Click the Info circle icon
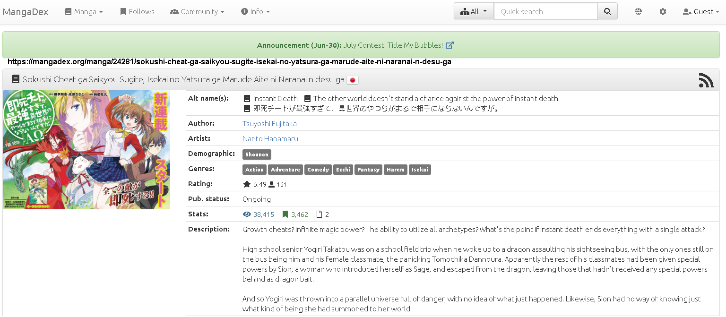726x317 pixels. tap(244, 12)
